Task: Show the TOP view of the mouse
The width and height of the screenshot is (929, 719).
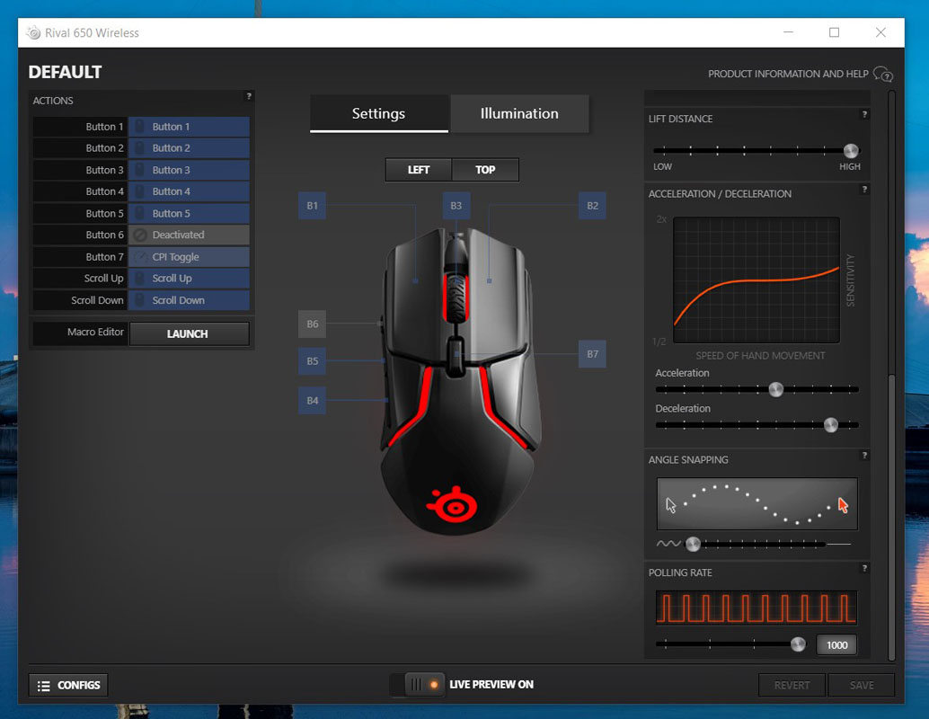Action: point(485,170)
